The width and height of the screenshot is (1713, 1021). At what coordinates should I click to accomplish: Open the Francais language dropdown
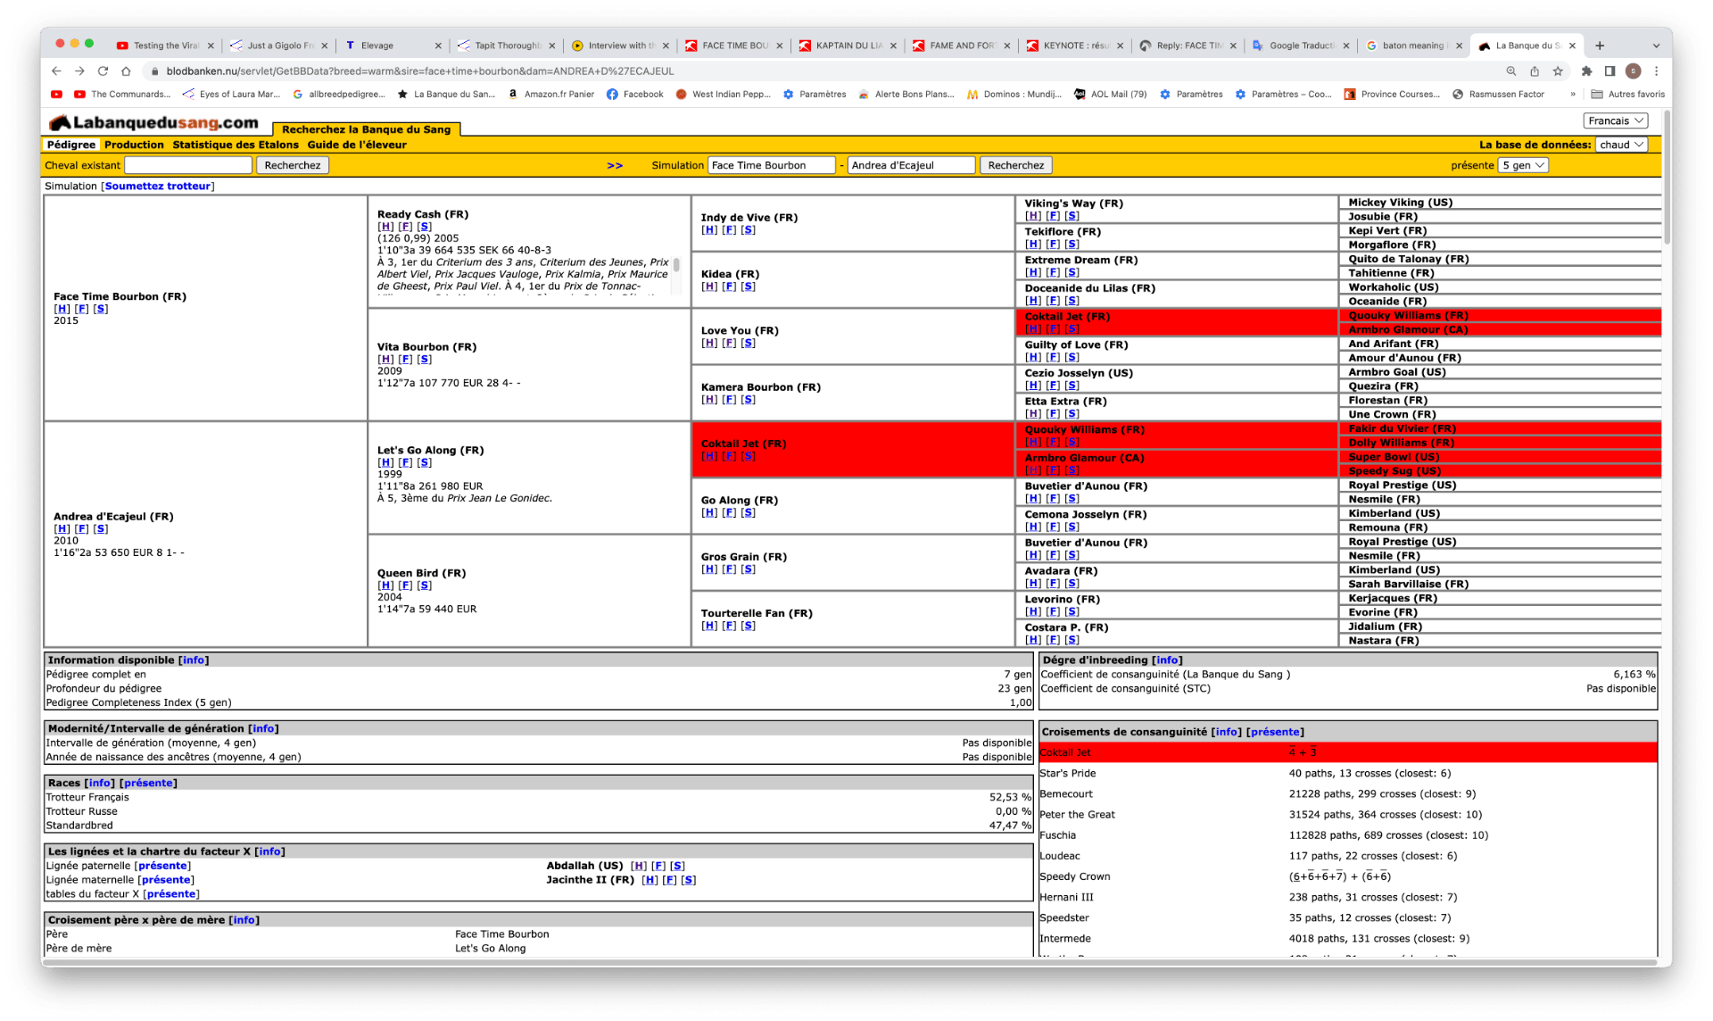[1616, 120]
